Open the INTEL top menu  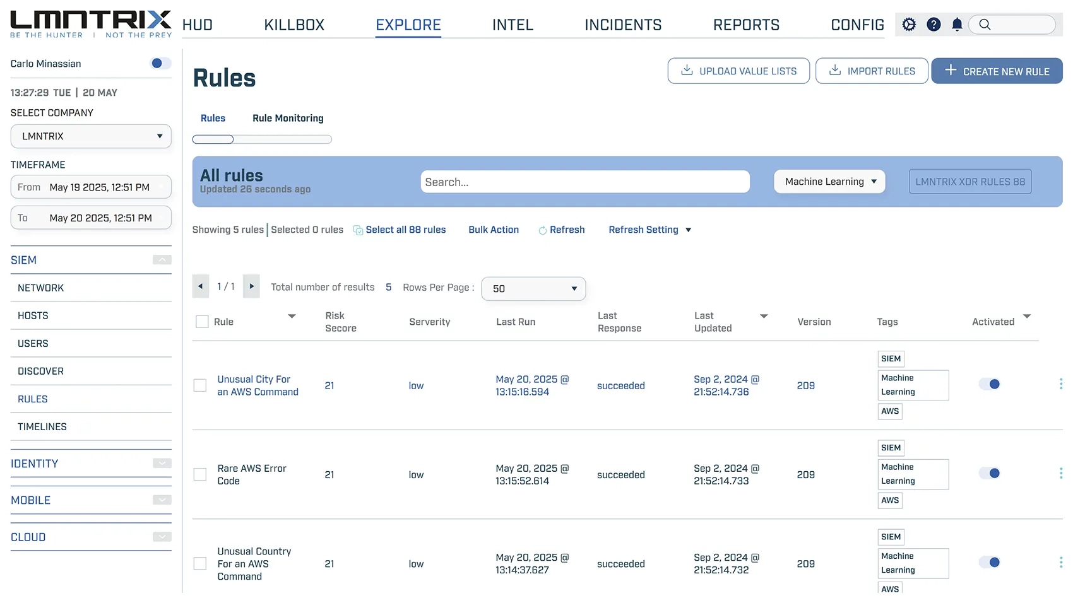tap(513, 25)
